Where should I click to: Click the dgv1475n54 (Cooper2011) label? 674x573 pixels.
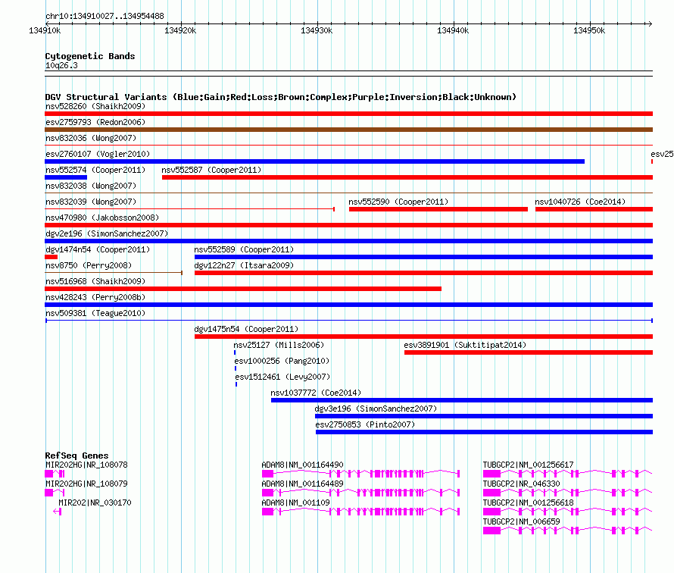click(246, 329)
